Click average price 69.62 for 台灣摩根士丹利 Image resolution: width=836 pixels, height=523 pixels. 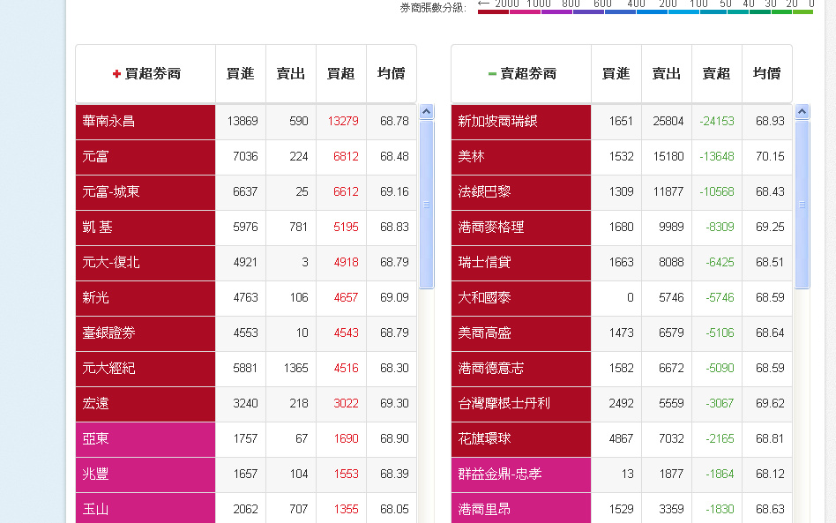pyautogui.click(x=770, y=404)
